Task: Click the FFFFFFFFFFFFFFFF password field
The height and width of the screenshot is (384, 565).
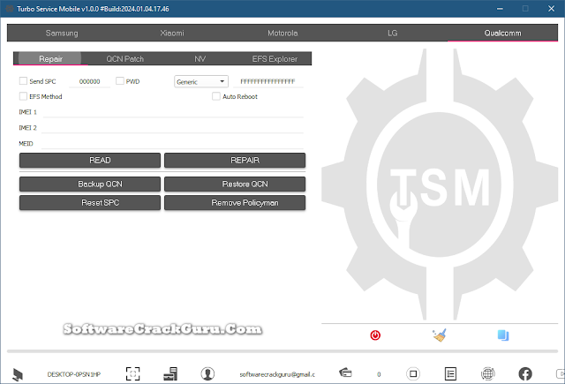Action: tap(267, 82)
